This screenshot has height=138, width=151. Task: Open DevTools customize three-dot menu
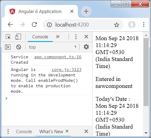(x=76, y=37)
